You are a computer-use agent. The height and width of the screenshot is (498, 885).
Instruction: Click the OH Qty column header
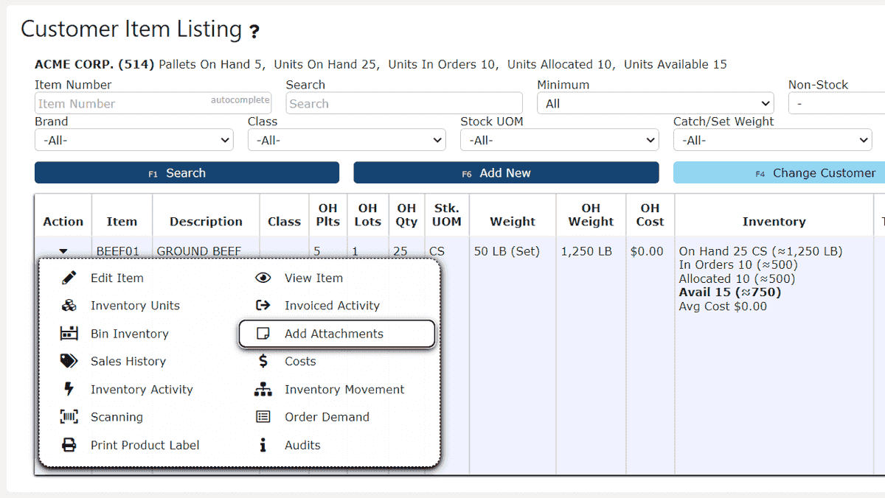pyautogui.click(x=406, y=215)
